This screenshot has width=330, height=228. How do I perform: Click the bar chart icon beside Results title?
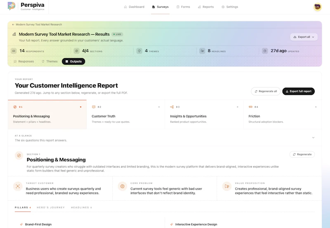point(14,34)
